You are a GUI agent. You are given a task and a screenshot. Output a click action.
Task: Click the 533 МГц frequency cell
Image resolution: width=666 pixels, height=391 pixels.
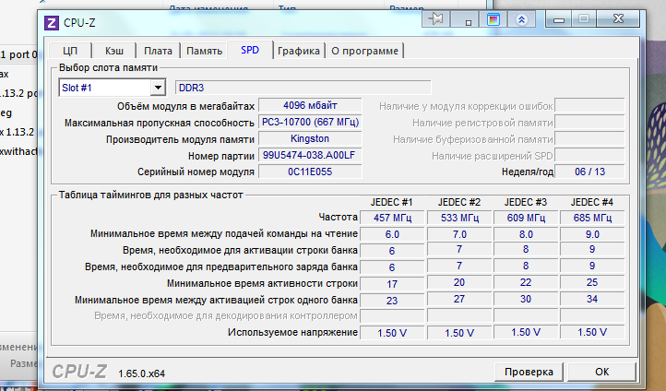coord(459,218)
